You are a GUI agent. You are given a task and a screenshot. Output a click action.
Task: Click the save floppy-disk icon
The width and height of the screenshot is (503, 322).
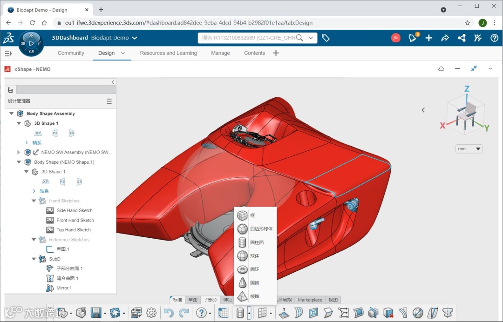click(x=96, y=312)
